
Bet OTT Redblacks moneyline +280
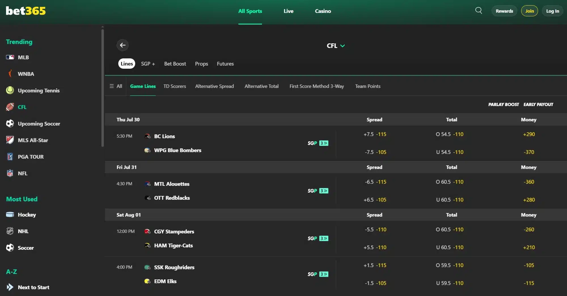click(529, 200)
